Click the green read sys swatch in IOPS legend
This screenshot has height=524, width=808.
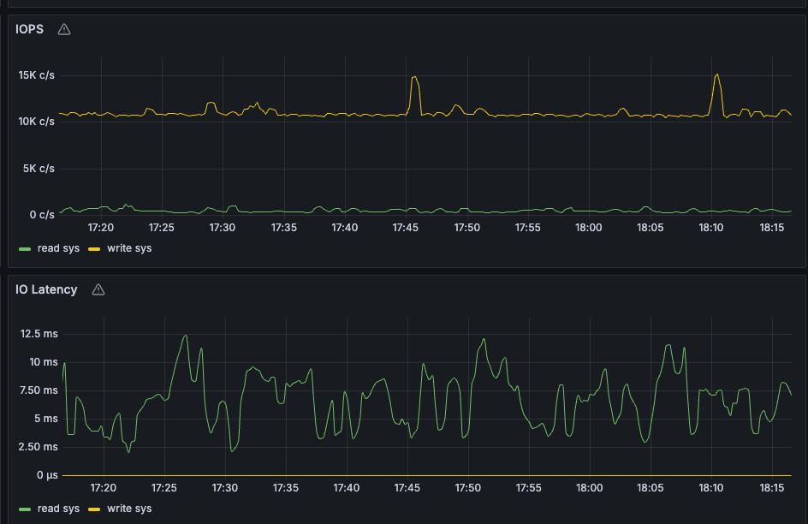click(x=24, y=248)
